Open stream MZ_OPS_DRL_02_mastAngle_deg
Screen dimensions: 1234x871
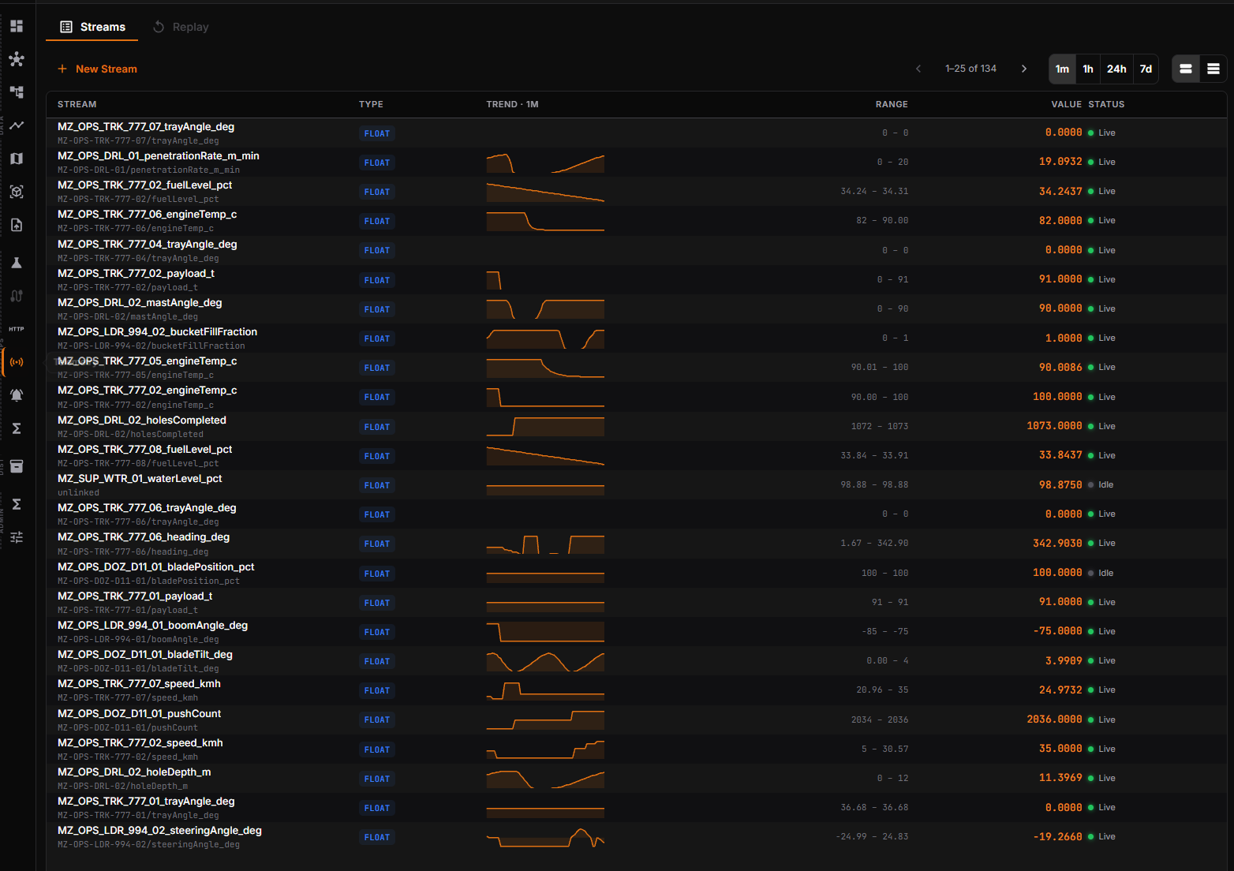[x=140, y=302]
